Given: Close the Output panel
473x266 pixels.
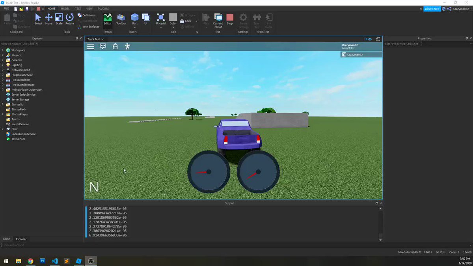Looking at the screenshot, I should [x=381, y=203].
